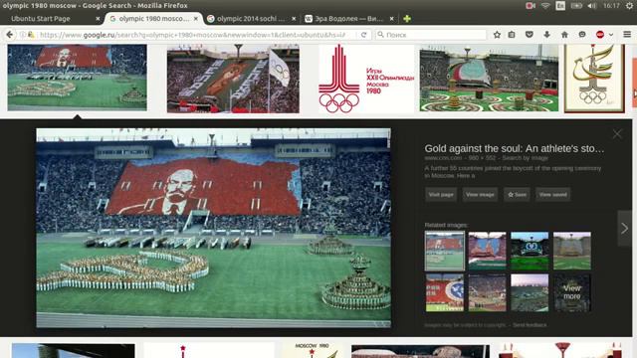Open the sound volume indicator

[x=592, y=6]
